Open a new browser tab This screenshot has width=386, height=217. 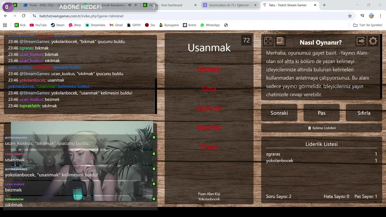324,5
